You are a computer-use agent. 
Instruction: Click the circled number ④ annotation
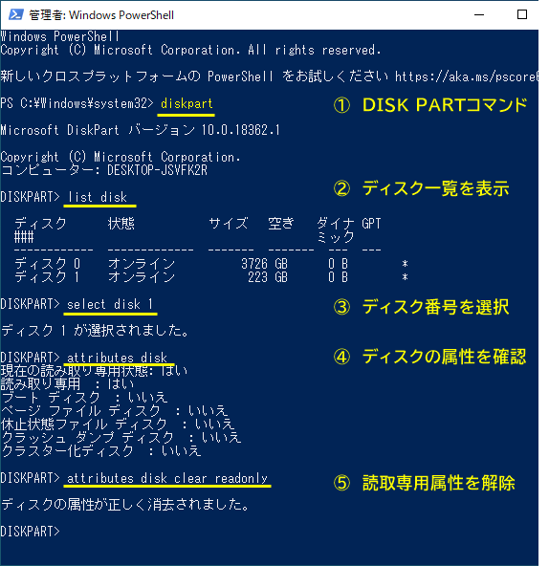[x=341, y=357]
